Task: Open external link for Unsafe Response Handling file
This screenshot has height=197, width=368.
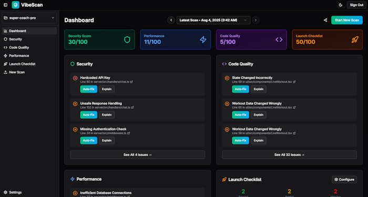Action: pos(132,107)
